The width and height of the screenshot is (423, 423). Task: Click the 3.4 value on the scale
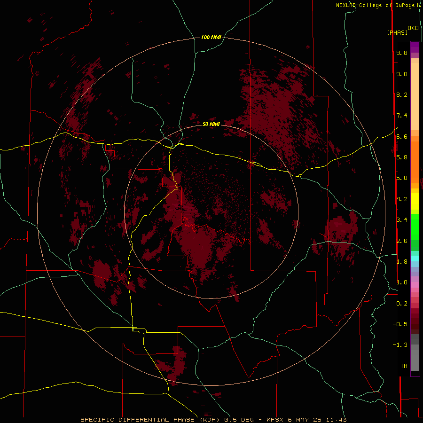pyautogui.click(x=402, y=220)
